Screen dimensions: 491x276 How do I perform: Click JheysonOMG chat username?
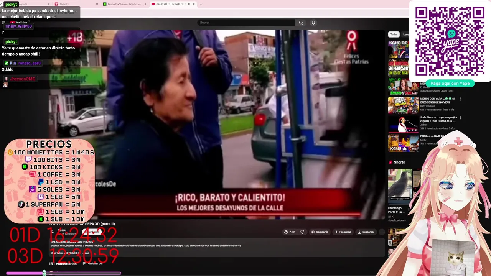pyautogui.click(x=23, y=79)
